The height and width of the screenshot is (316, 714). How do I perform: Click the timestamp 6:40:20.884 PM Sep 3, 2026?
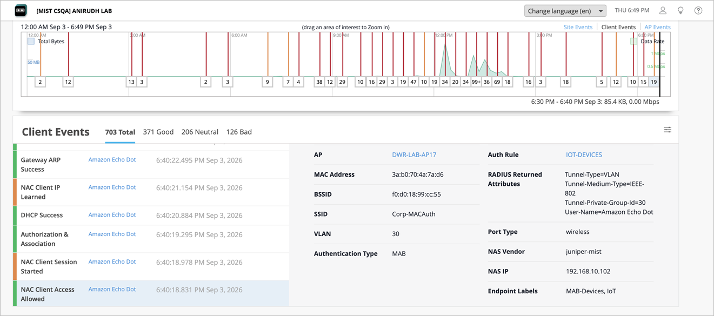pos(199,216)
